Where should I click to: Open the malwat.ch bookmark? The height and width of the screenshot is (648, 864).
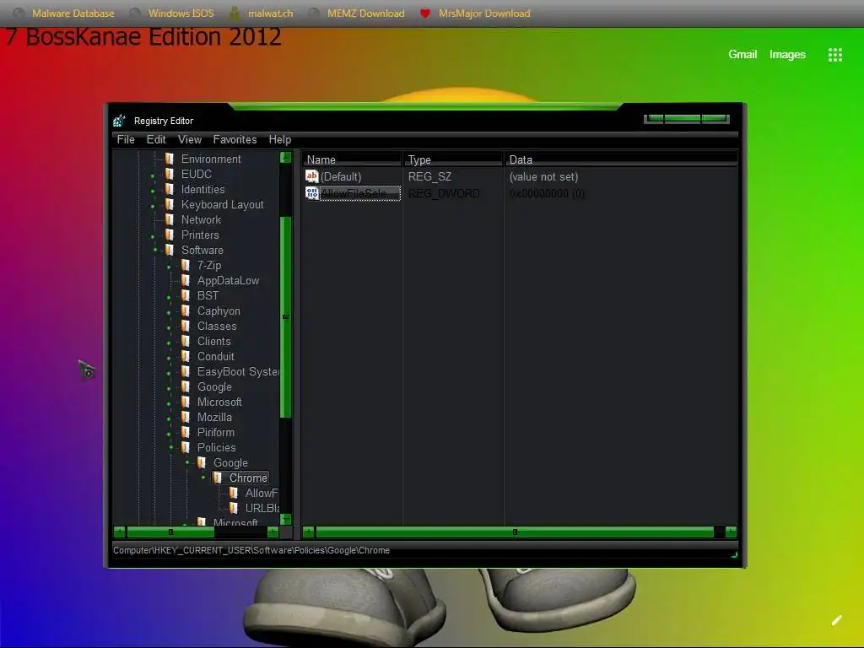click(262, 13)
